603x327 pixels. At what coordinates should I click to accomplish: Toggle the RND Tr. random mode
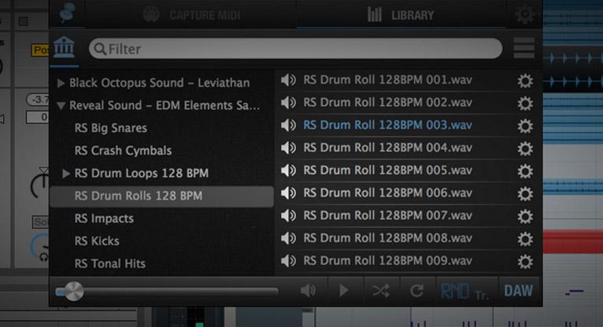463,291
